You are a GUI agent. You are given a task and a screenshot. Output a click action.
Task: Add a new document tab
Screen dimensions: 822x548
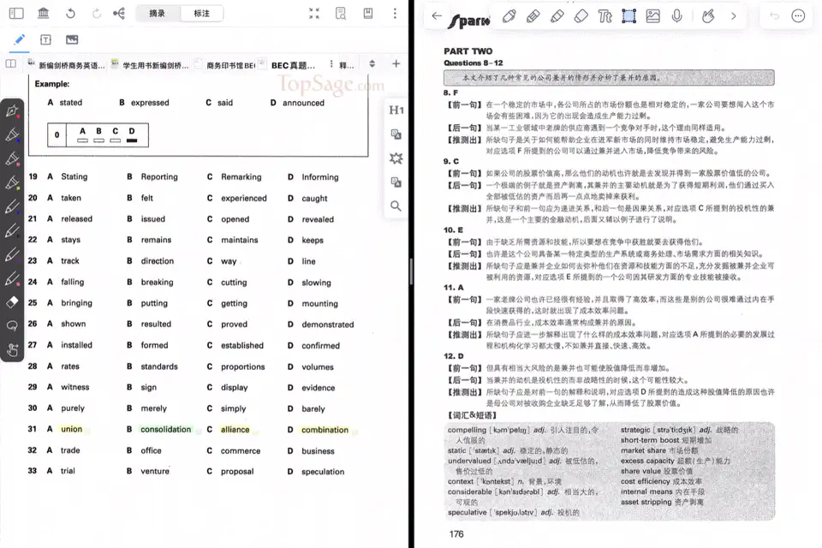(x=396, y=64)
